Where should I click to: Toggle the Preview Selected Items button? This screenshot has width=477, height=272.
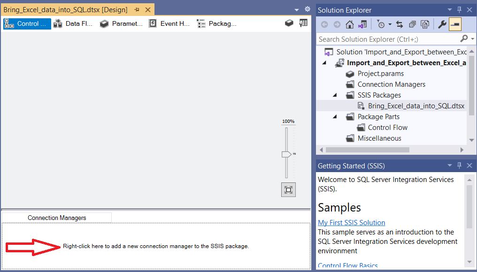tap(454, 24)
